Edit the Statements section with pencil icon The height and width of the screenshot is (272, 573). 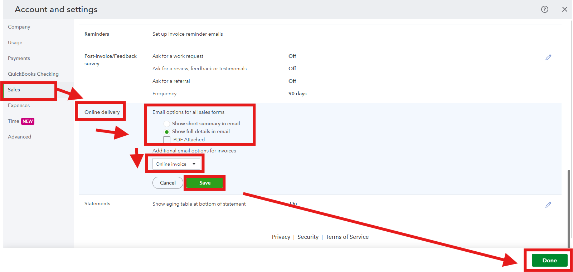(548, 205)
